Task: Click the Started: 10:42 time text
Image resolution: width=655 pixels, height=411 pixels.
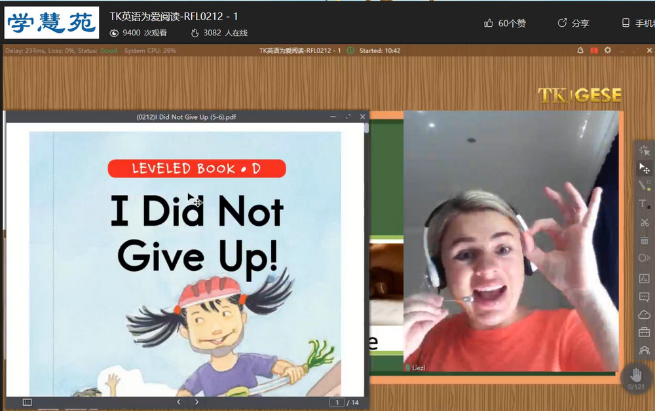Action: tap(380, 50)
